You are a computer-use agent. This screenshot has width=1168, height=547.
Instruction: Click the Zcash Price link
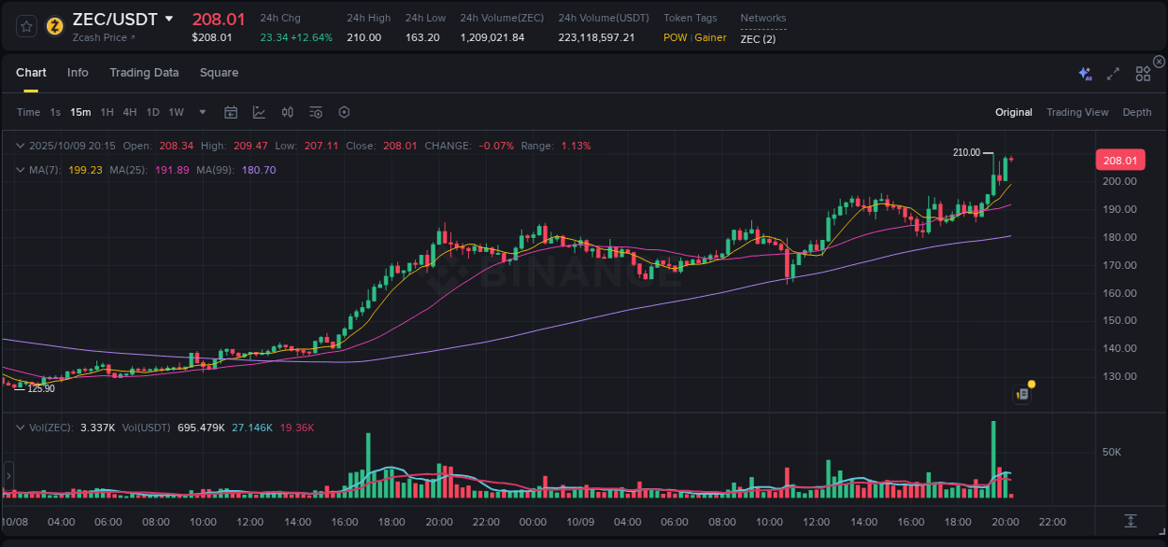pos(101,37)
